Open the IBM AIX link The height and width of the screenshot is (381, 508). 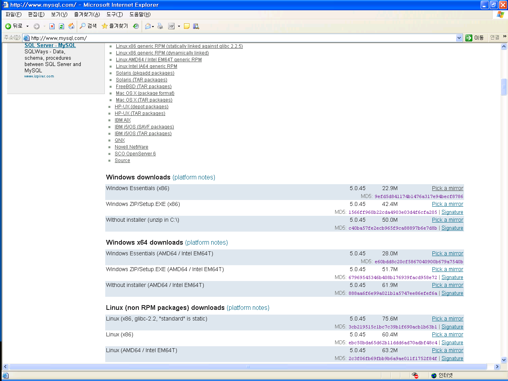(123, 120)
